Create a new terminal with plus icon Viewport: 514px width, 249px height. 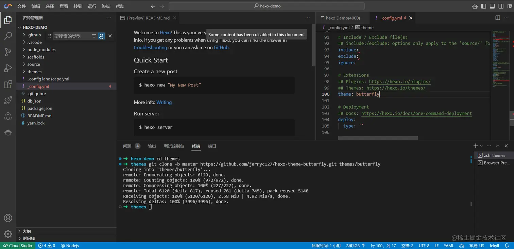tap(476, 146)
